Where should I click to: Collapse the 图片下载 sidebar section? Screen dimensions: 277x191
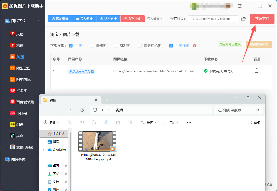pos(39,21)
